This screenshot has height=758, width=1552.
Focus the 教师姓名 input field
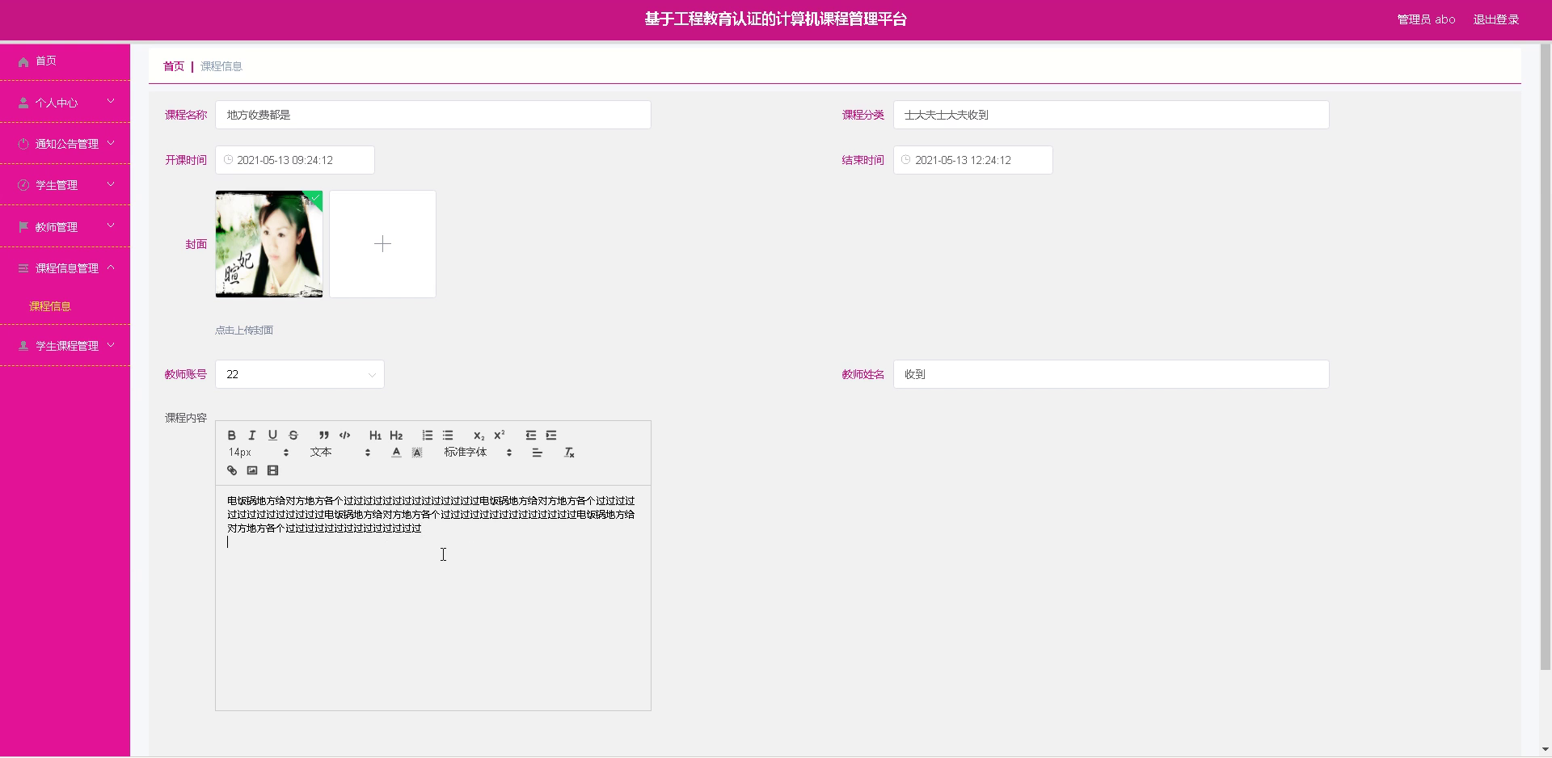coord(1111,374)
